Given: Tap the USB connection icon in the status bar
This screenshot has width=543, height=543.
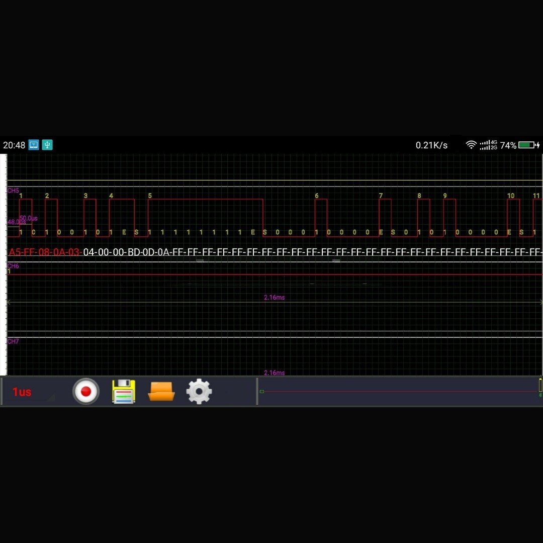Looking at the screenshot, I should 48,145.
